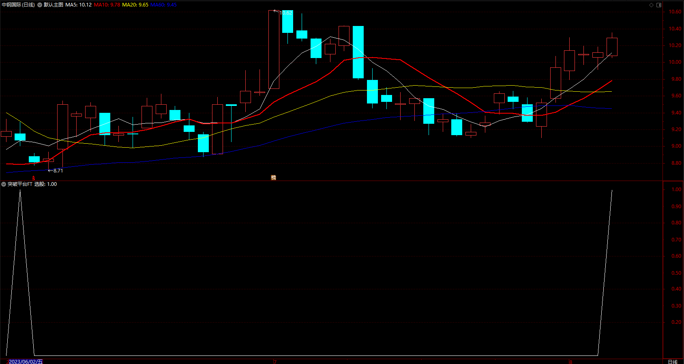Screen dimensions: 684x364
Task: Click the red MA10: 9.78 label
Action: tap(107, 5)
